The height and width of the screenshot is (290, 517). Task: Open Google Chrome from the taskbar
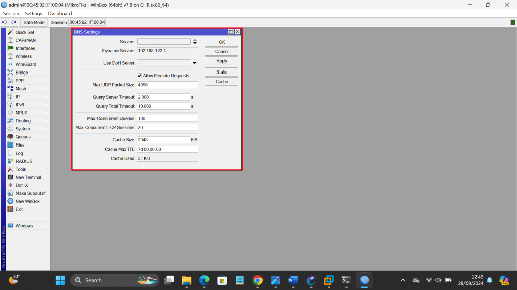[257, 280]
